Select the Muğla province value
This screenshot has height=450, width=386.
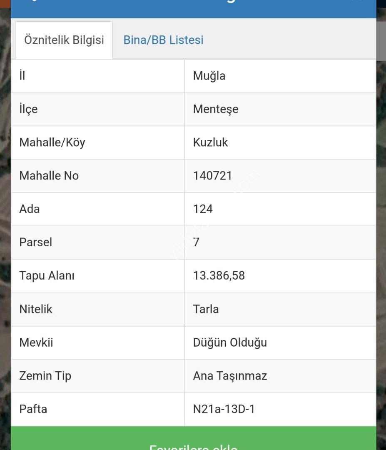(209, 76)
